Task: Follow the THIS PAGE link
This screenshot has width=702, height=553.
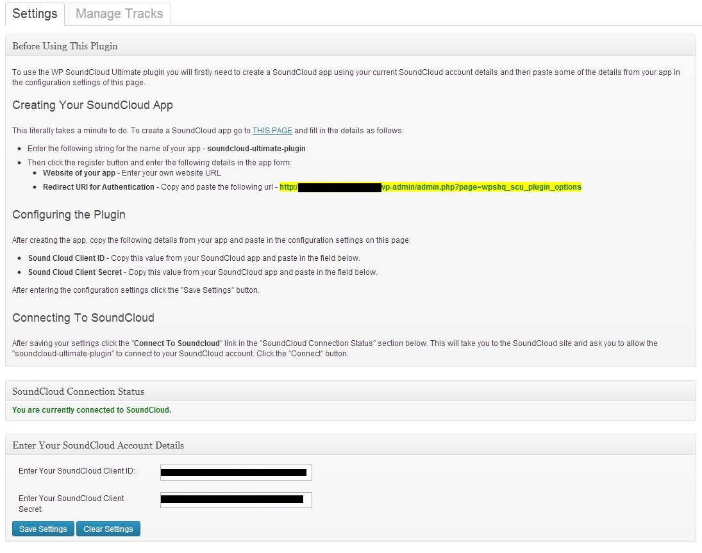Action: click(272, 131)
